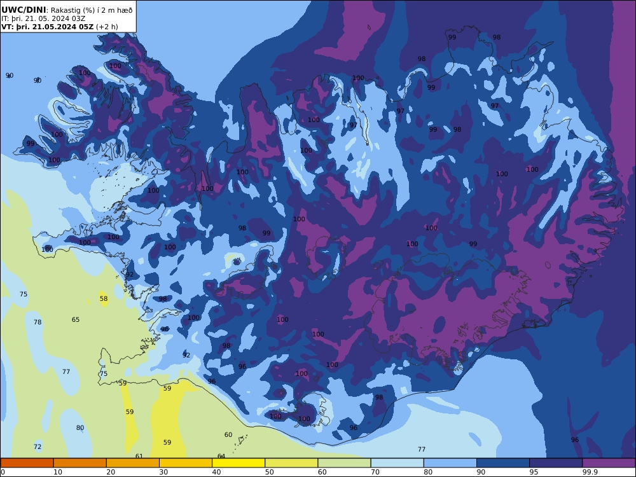
Task: Click the 70–80 pale blue legend swatch
Action: (x=397, y=463)
